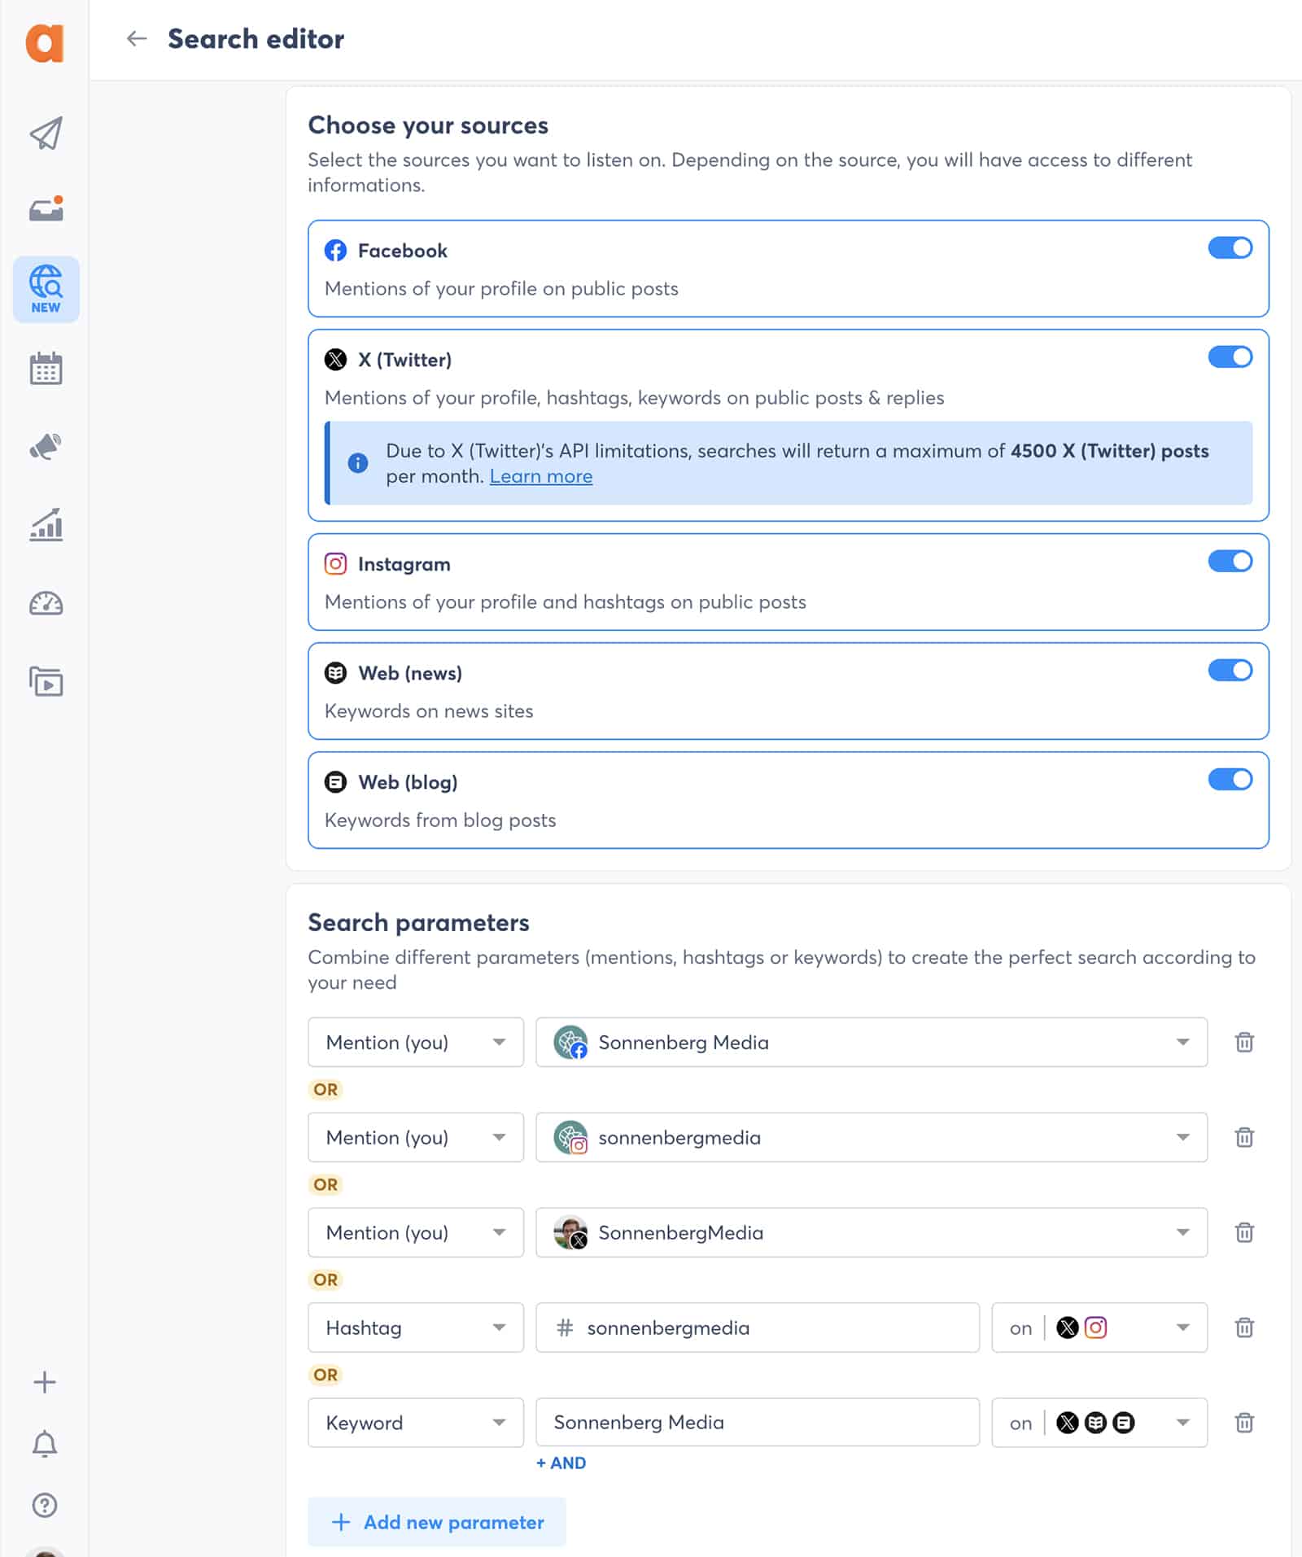Click the Web (news) source icon
This screenshot has width=1302, height=1557.
(335, 673)
